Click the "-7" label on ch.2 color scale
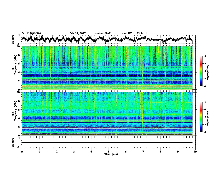This screenshot has height=170, width=220. (x=205, y=132)
